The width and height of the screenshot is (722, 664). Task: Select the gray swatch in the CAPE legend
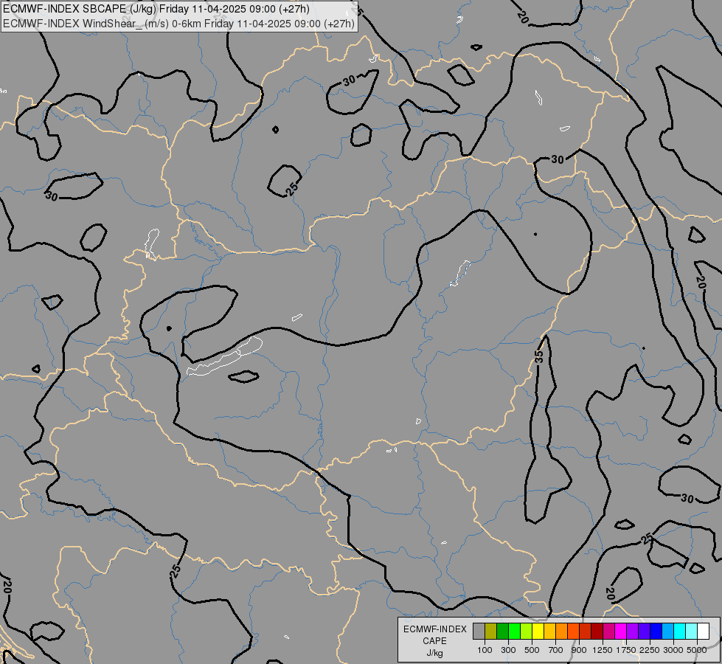[x=479, y=632]
